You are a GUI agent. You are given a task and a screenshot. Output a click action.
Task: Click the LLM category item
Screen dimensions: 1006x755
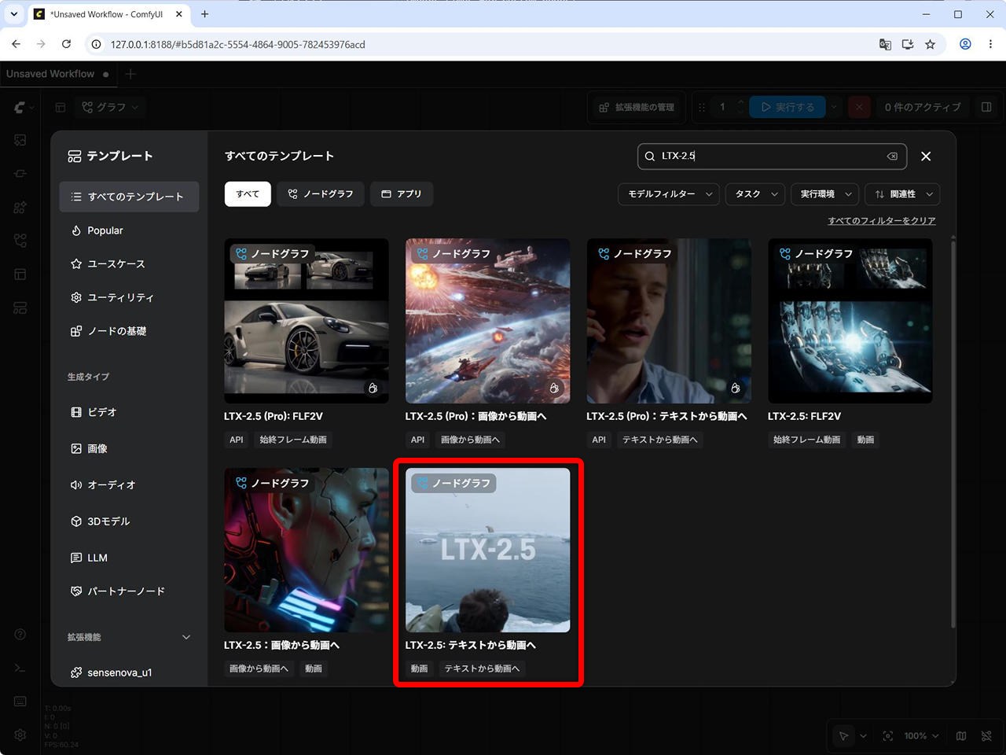coord(129,558)
